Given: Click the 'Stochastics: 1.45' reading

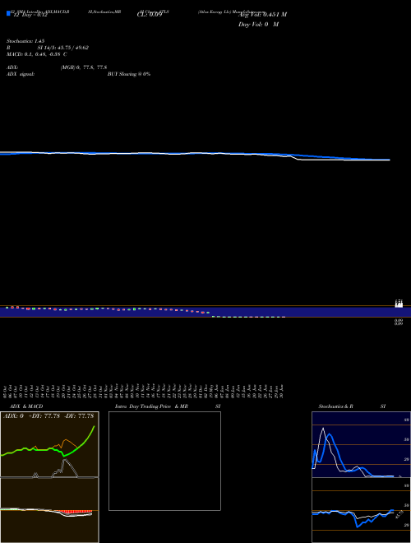Looking at the screenshot, I should click(25, 41).
